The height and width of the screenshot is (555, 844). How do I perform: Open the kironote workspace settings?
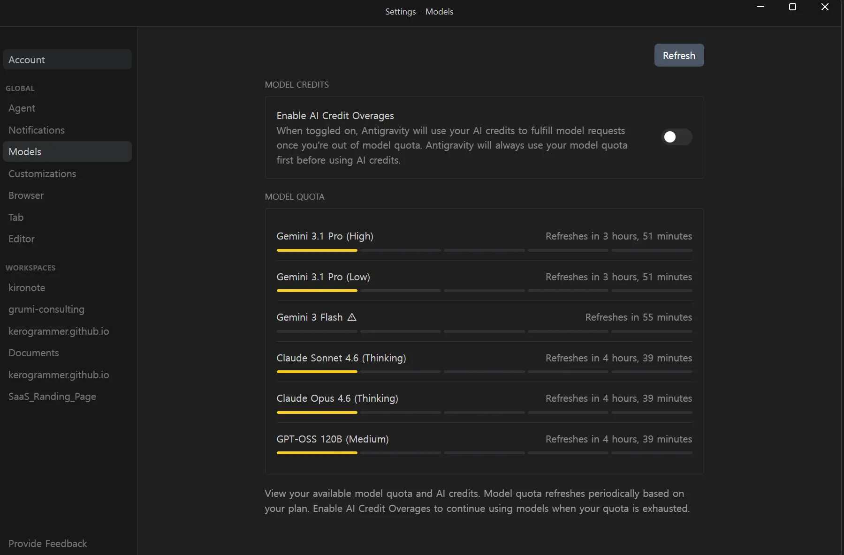click(x=27, y=288)
